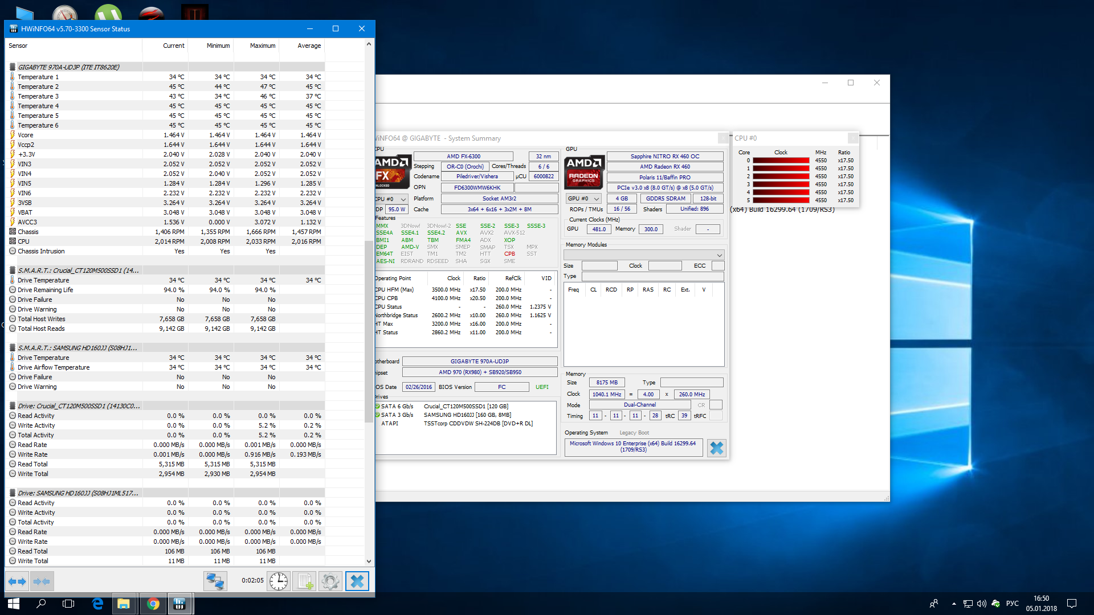The width and height of the screenshot is (1094, 615).
Task: Click the scroll down arrow of sensor list
Action: [369, 561]
